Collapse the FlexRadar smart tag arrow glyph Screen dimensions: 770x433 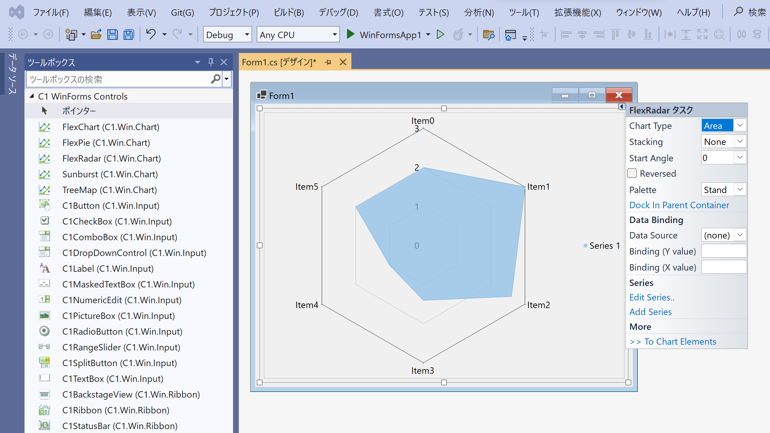621,107
